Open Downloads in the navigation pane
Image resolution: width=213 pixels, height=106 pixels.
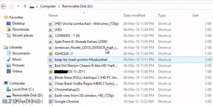[x=21, y=29]
